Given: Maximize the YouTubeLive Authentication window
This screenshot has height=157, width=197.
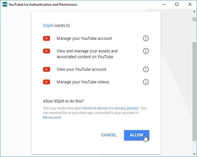Looking at the screenshot, I should point(177,4).
